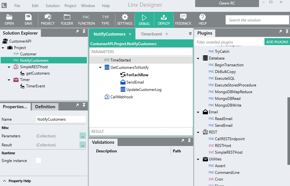Open the Solution menu
Screen dimensions: 290x186
tap(52, 6)
